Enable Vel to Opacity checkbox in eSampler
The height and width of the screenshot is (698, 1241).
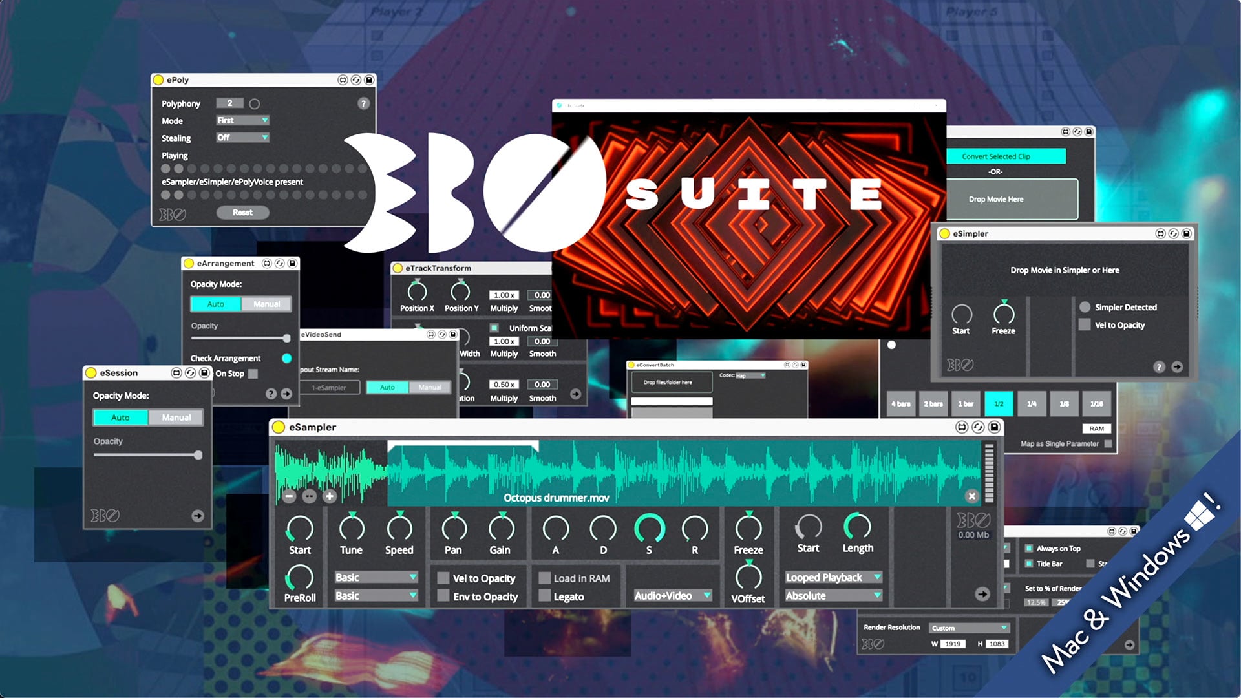tap(443, 578)
